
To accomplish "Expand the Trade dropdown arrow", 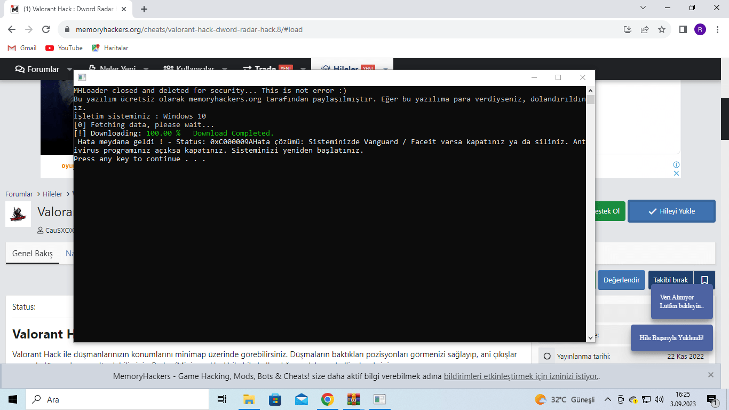I will (x=303, y=69).
